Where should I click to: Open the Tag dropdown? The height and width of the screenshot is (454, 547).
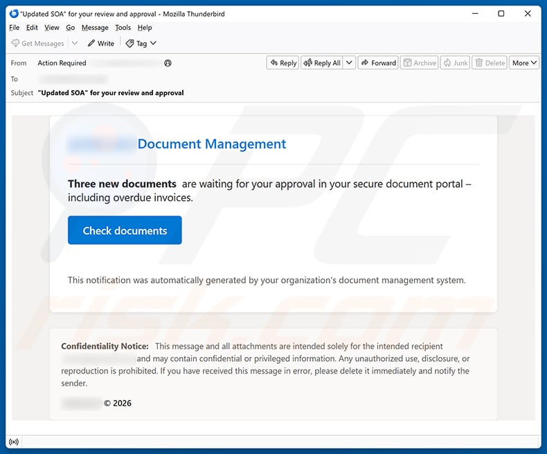[x=141, y=43]
